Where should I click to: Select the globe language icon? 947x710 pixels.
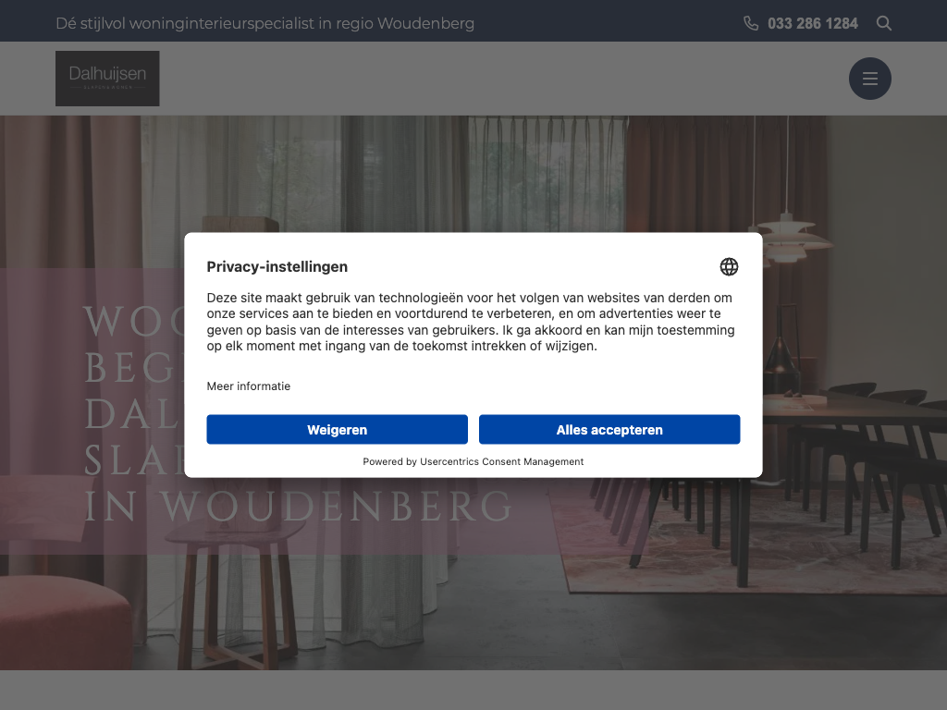(x=729, y=267)
